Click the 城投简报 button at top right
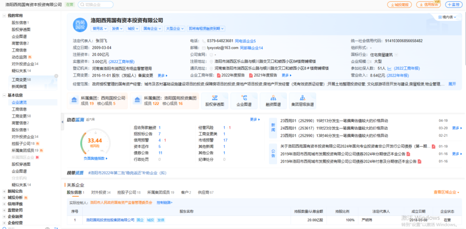The image size is (466, 229). coord(398,4)
